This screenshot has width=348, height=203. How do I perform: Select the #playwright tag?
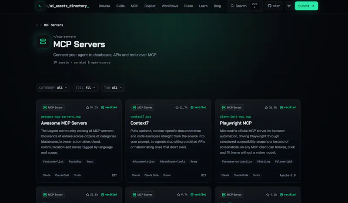(284, 162)
